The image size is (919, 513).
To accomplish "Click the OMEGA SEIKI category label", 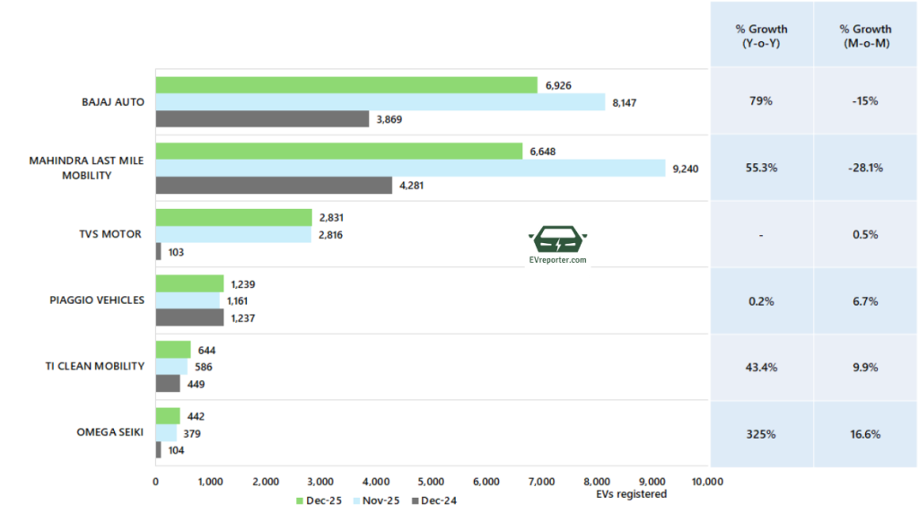I will coord(108,432).
